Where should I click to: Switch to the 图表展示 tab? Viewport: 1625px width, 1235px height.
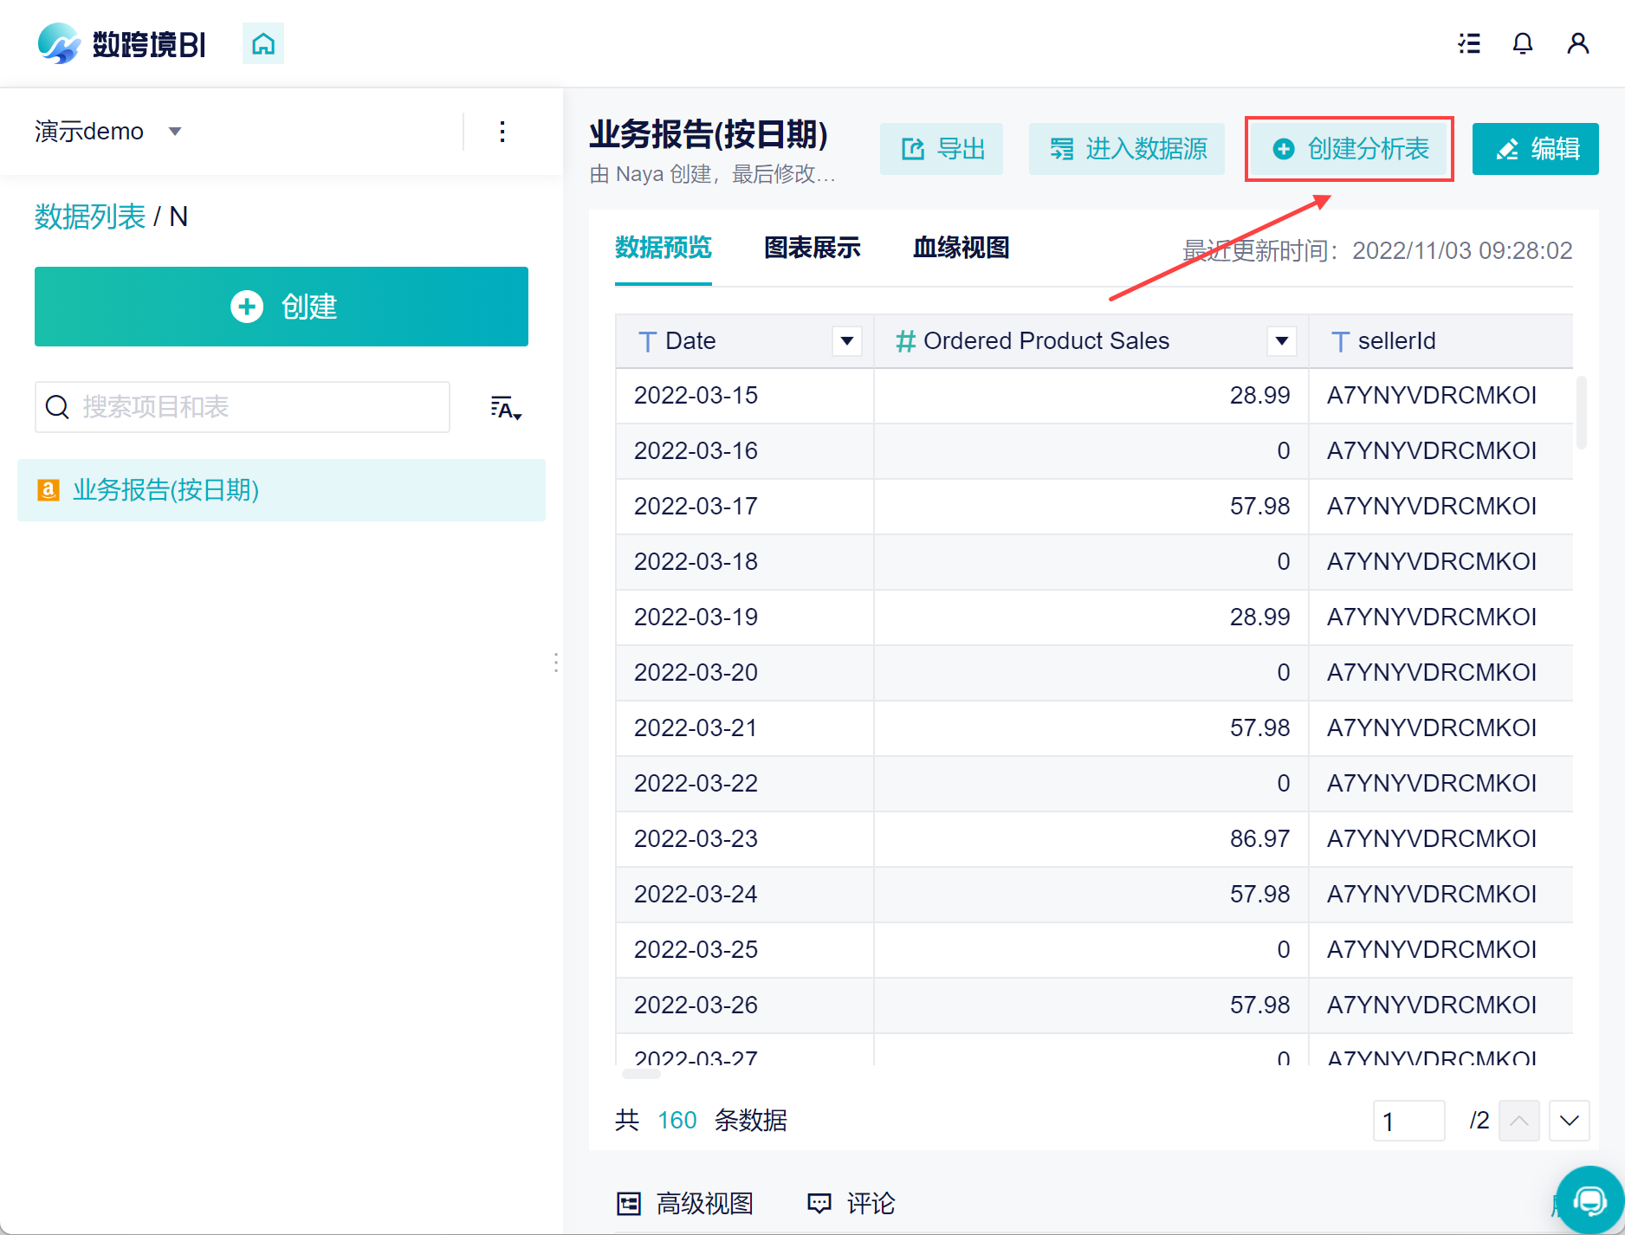(812, 249)
